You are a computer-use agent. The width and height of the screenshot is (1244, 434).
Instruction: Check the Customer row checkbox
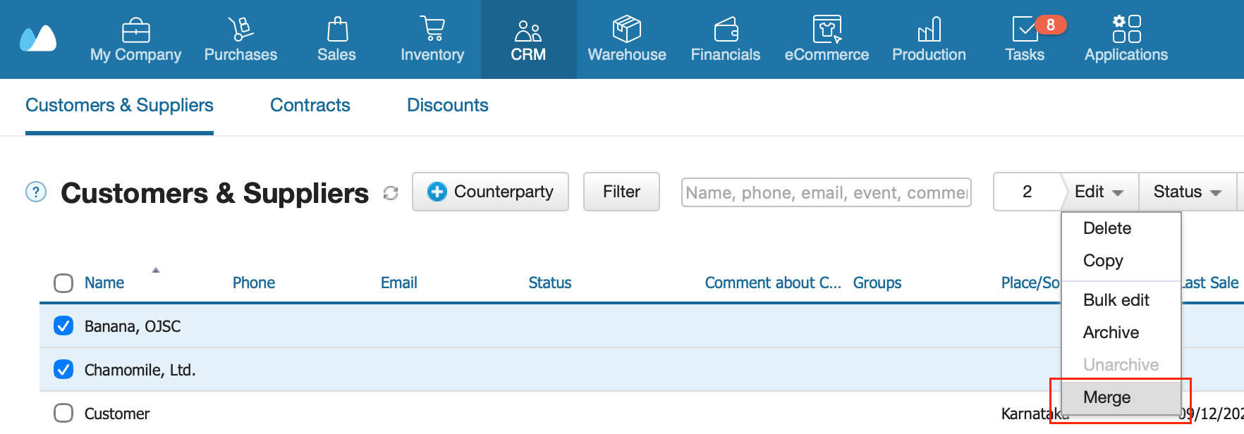pyautogui.click(x=63, y=413)
